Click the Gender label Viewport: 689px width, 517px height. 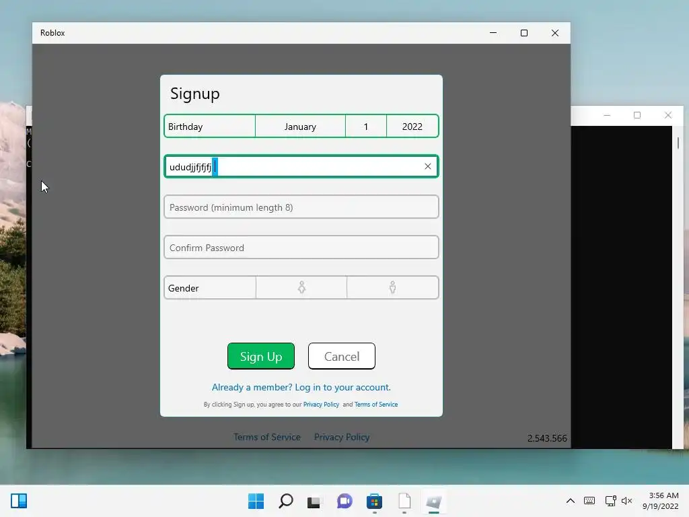[183, 288]
